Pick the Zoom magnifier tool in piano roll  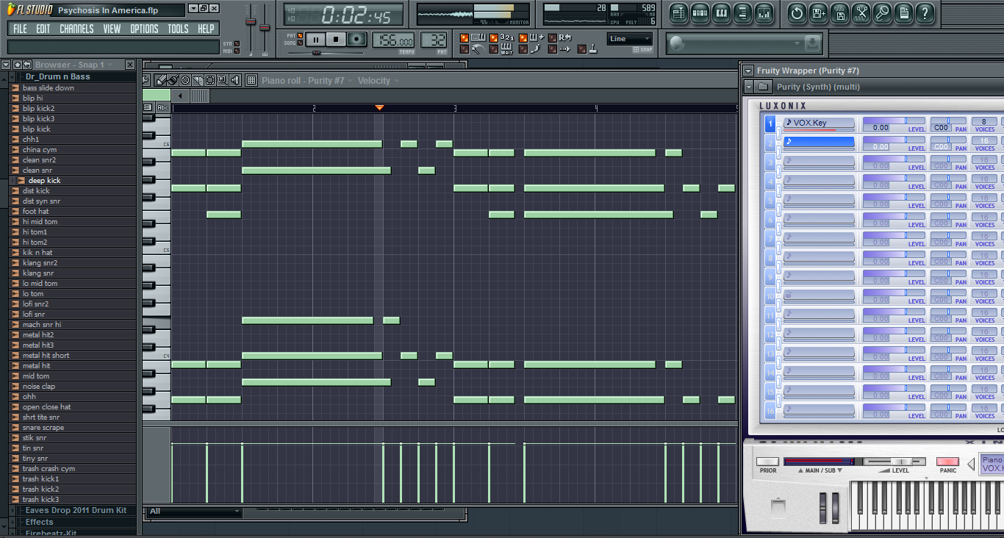point(223,80)
